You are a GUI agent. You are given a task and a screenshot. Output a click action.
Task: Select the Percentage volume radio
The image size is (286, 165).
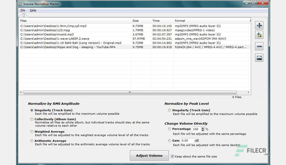169,129
